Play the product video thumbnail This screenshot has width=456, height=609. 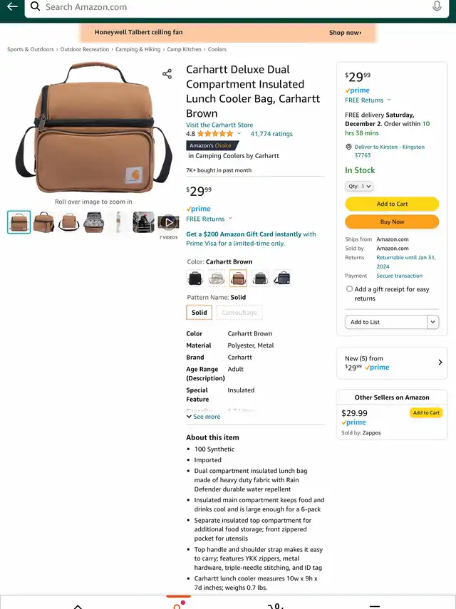168,222
